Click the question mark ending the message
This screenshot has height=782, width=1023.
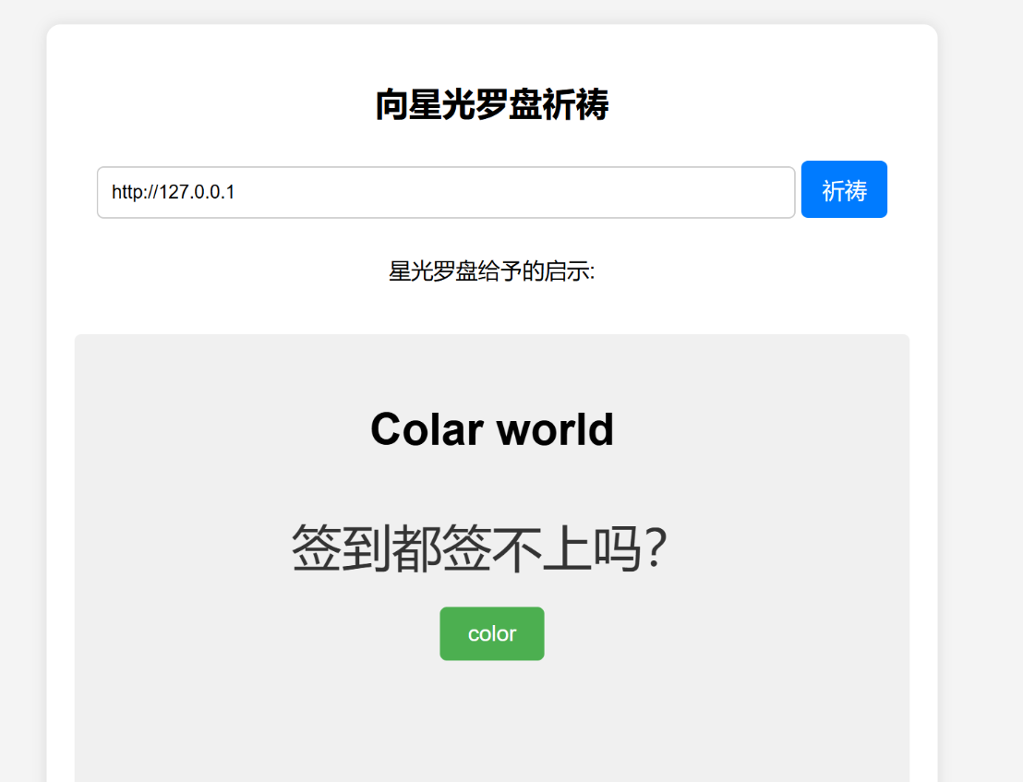[654, 547]
